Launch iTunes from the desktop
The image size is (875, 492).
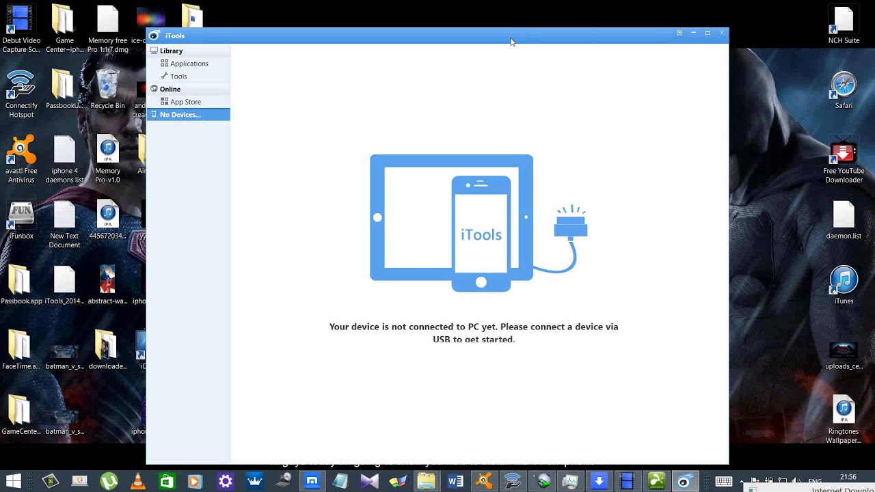point(844,285)
